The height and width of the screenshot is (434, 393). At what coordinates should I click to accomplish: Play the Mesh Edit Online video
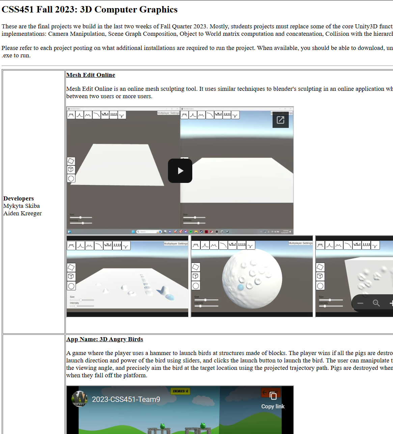pos(180,171)
